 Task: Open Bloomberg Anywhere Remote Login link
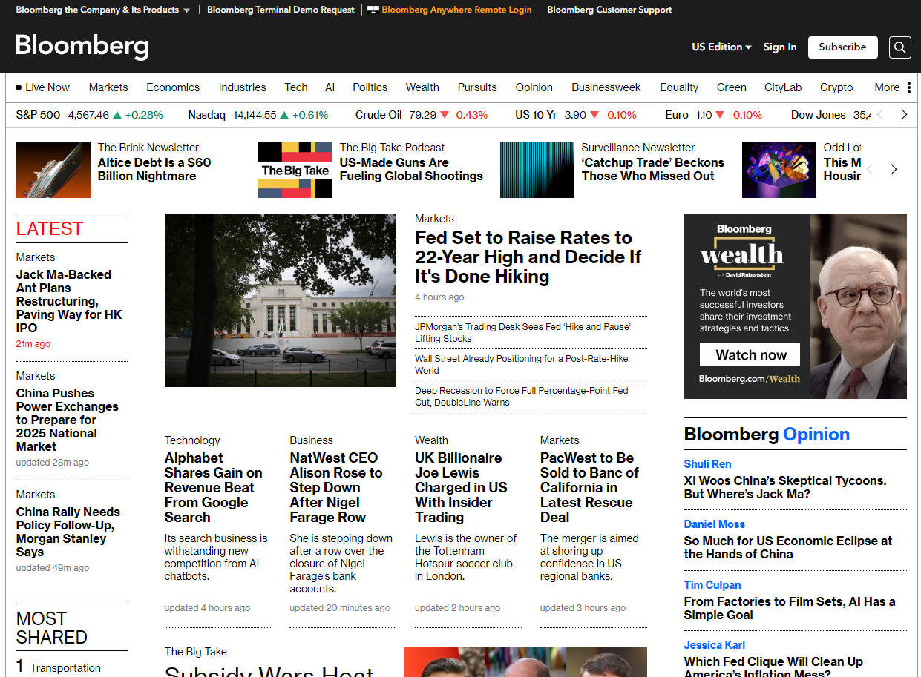456,10
